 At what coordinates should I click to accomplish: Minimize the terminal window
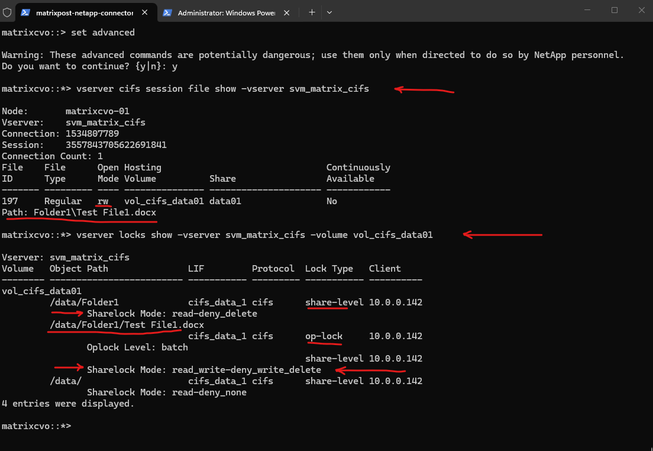587,10
